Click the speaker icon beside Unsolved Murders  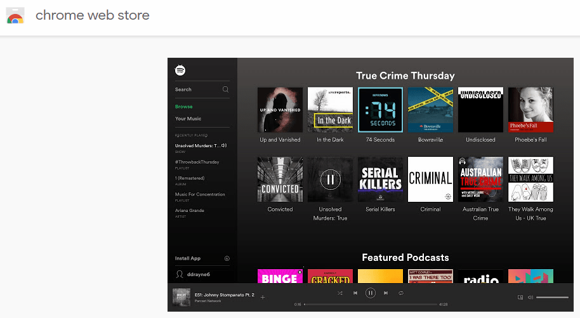click(x=224, y=145)
